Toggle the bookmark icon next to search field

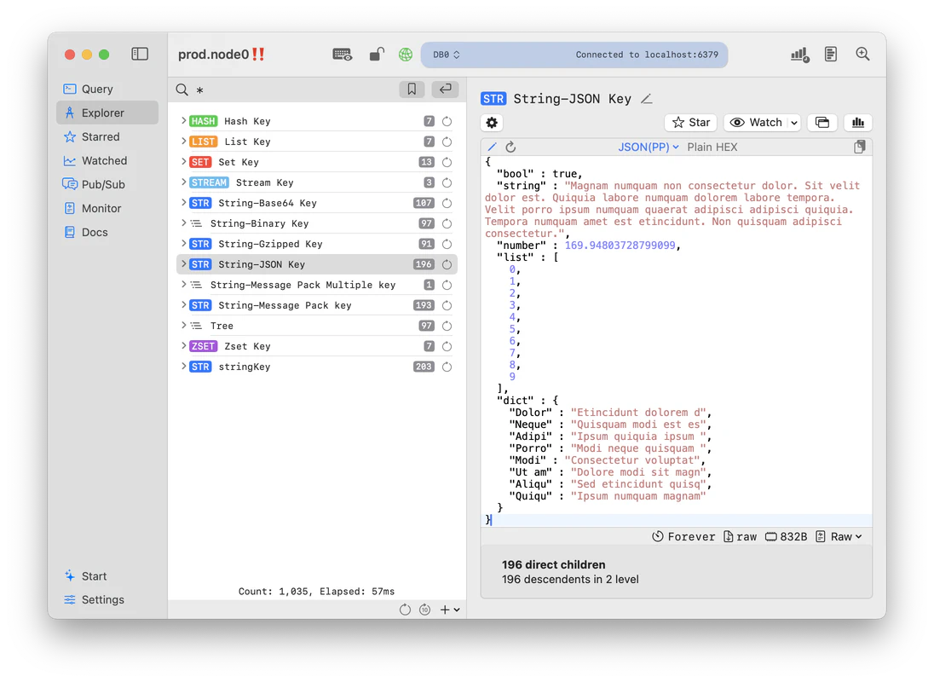coord(412,89)
